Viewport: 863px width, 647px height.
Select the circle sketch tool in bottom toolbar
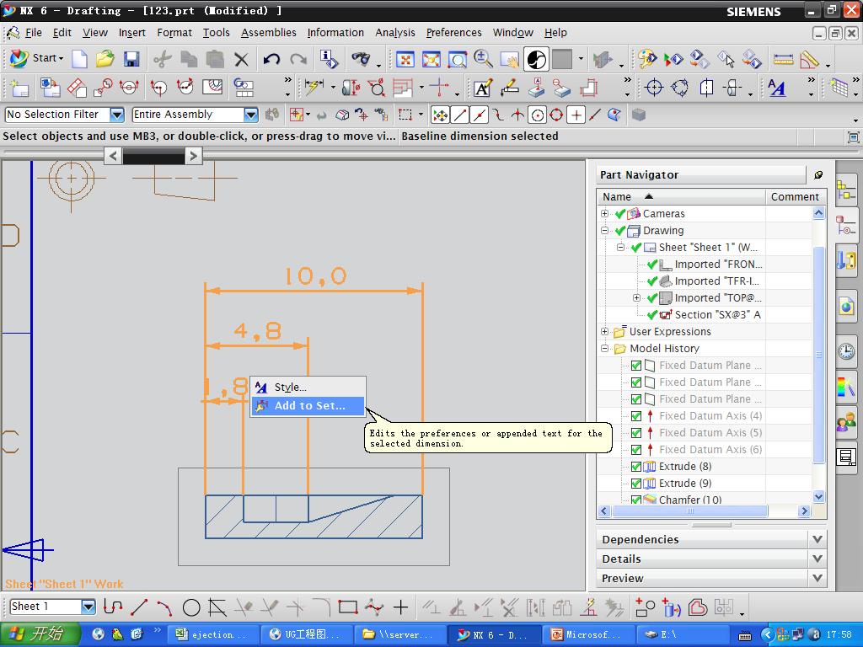(191, 607)
